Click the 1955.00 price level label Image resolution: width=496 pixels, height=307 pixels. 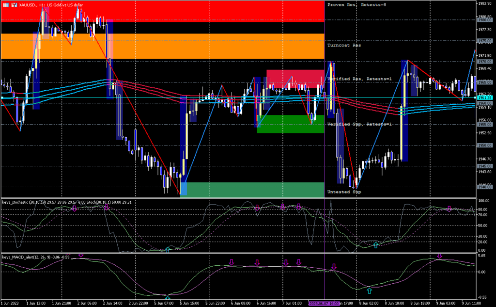click(x=484, y=125)
